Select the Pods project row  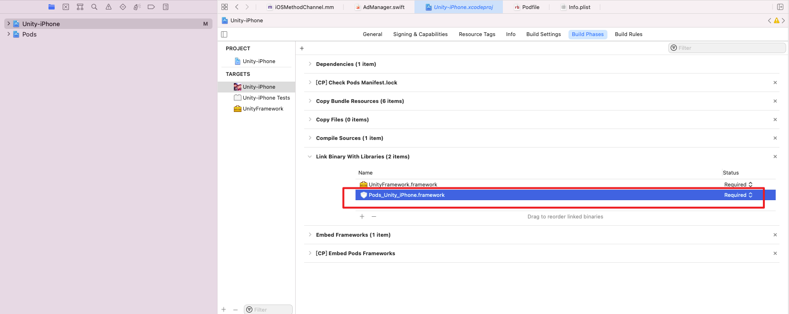(x=109, y=34)
